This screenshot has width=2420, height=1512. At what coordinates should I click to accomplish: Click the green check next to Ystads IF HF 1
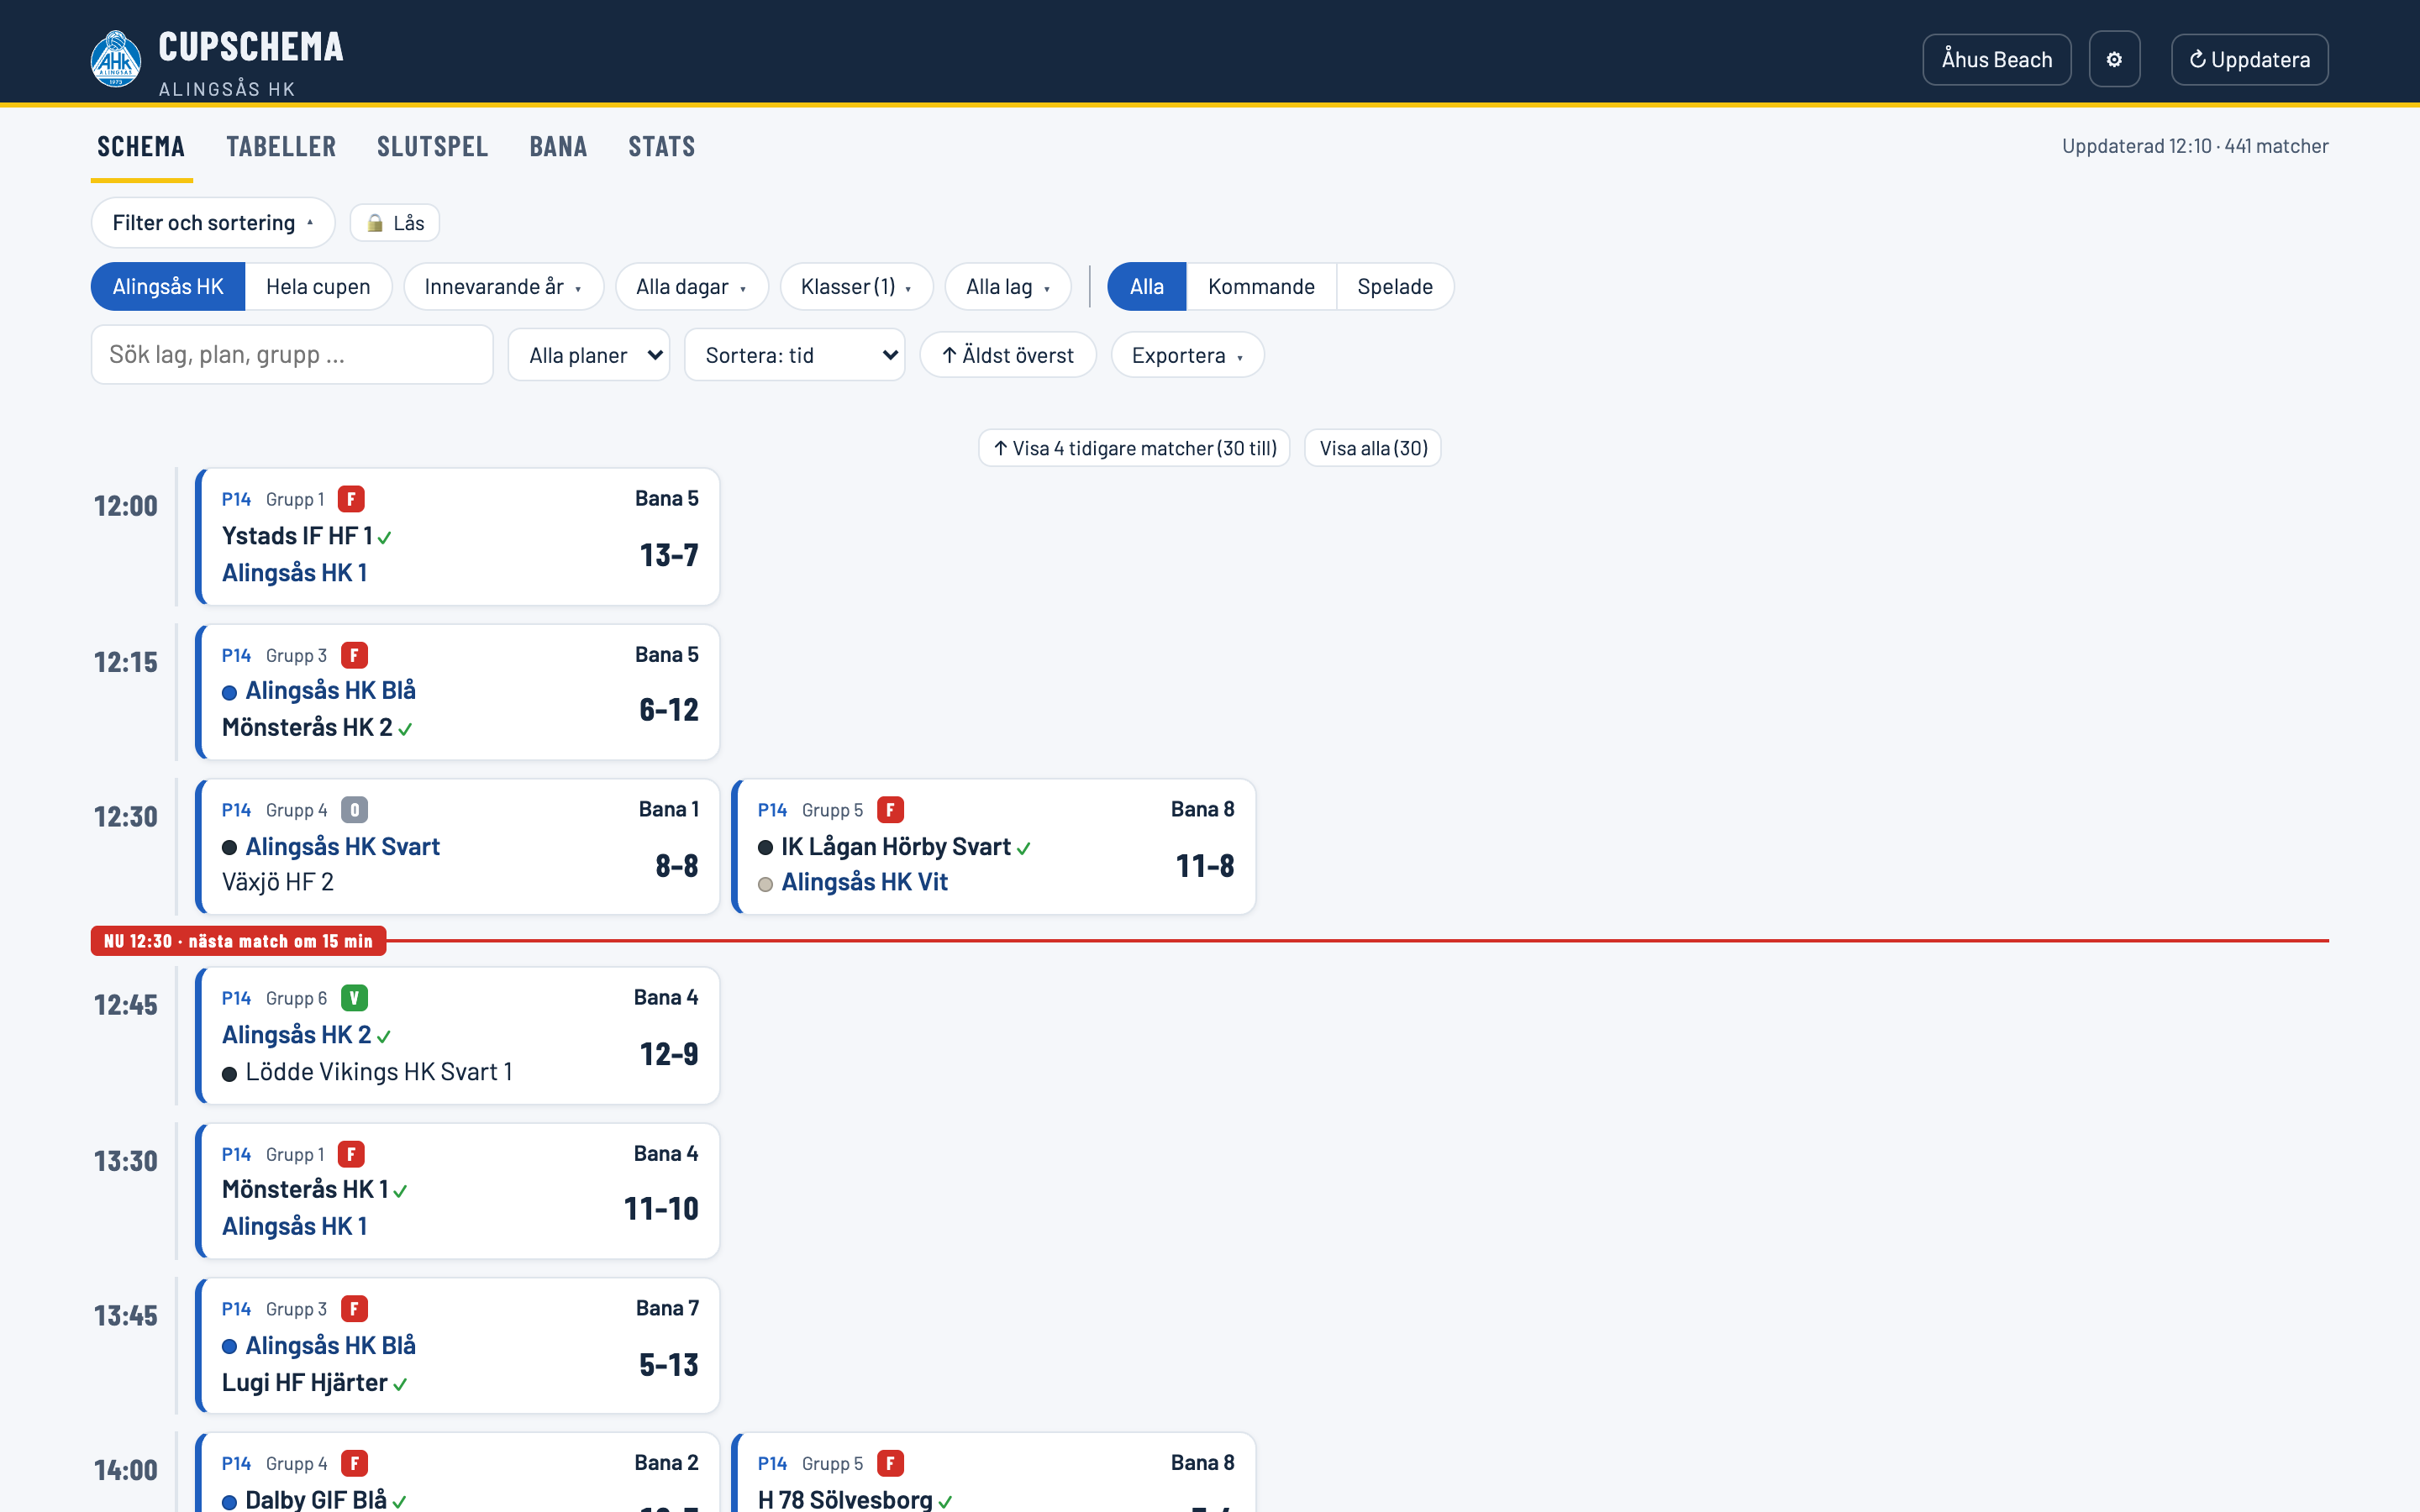[x=385, y=538]
